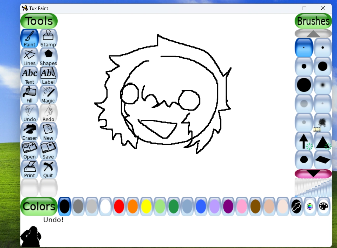Switch to the Shapes tool
This screenshot has width=337, height=248.
tap(48, 56)
